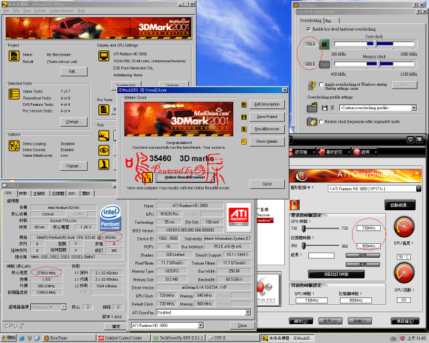Click Catalyst GPU clock slider handle
The height and width of the screenshot is (343, 429).
click(x=304, y=228)
